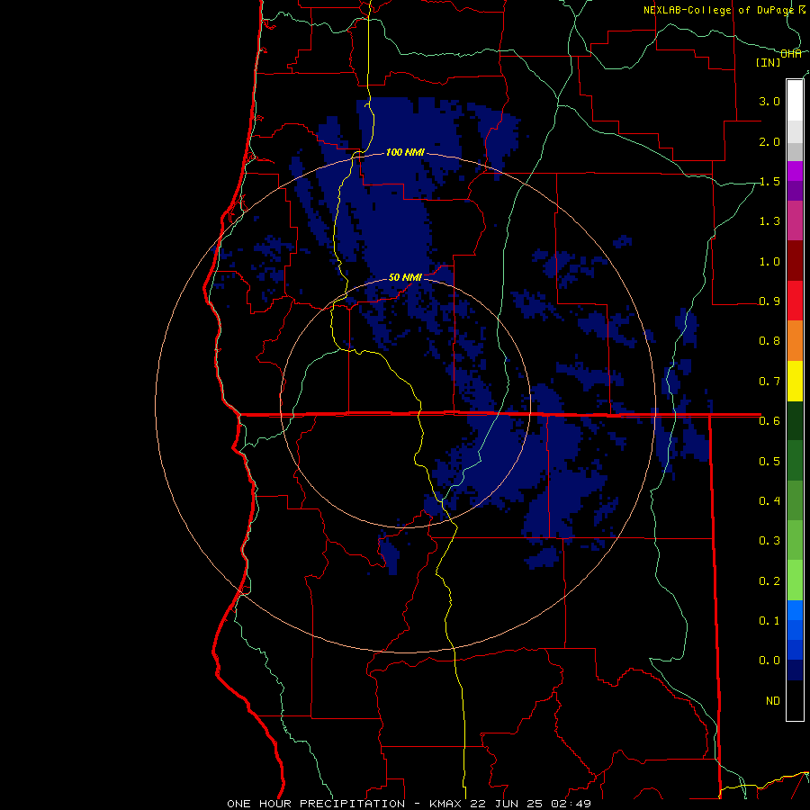
Task: Click the 1.3 legend value
Action: (x=769, y=221)
